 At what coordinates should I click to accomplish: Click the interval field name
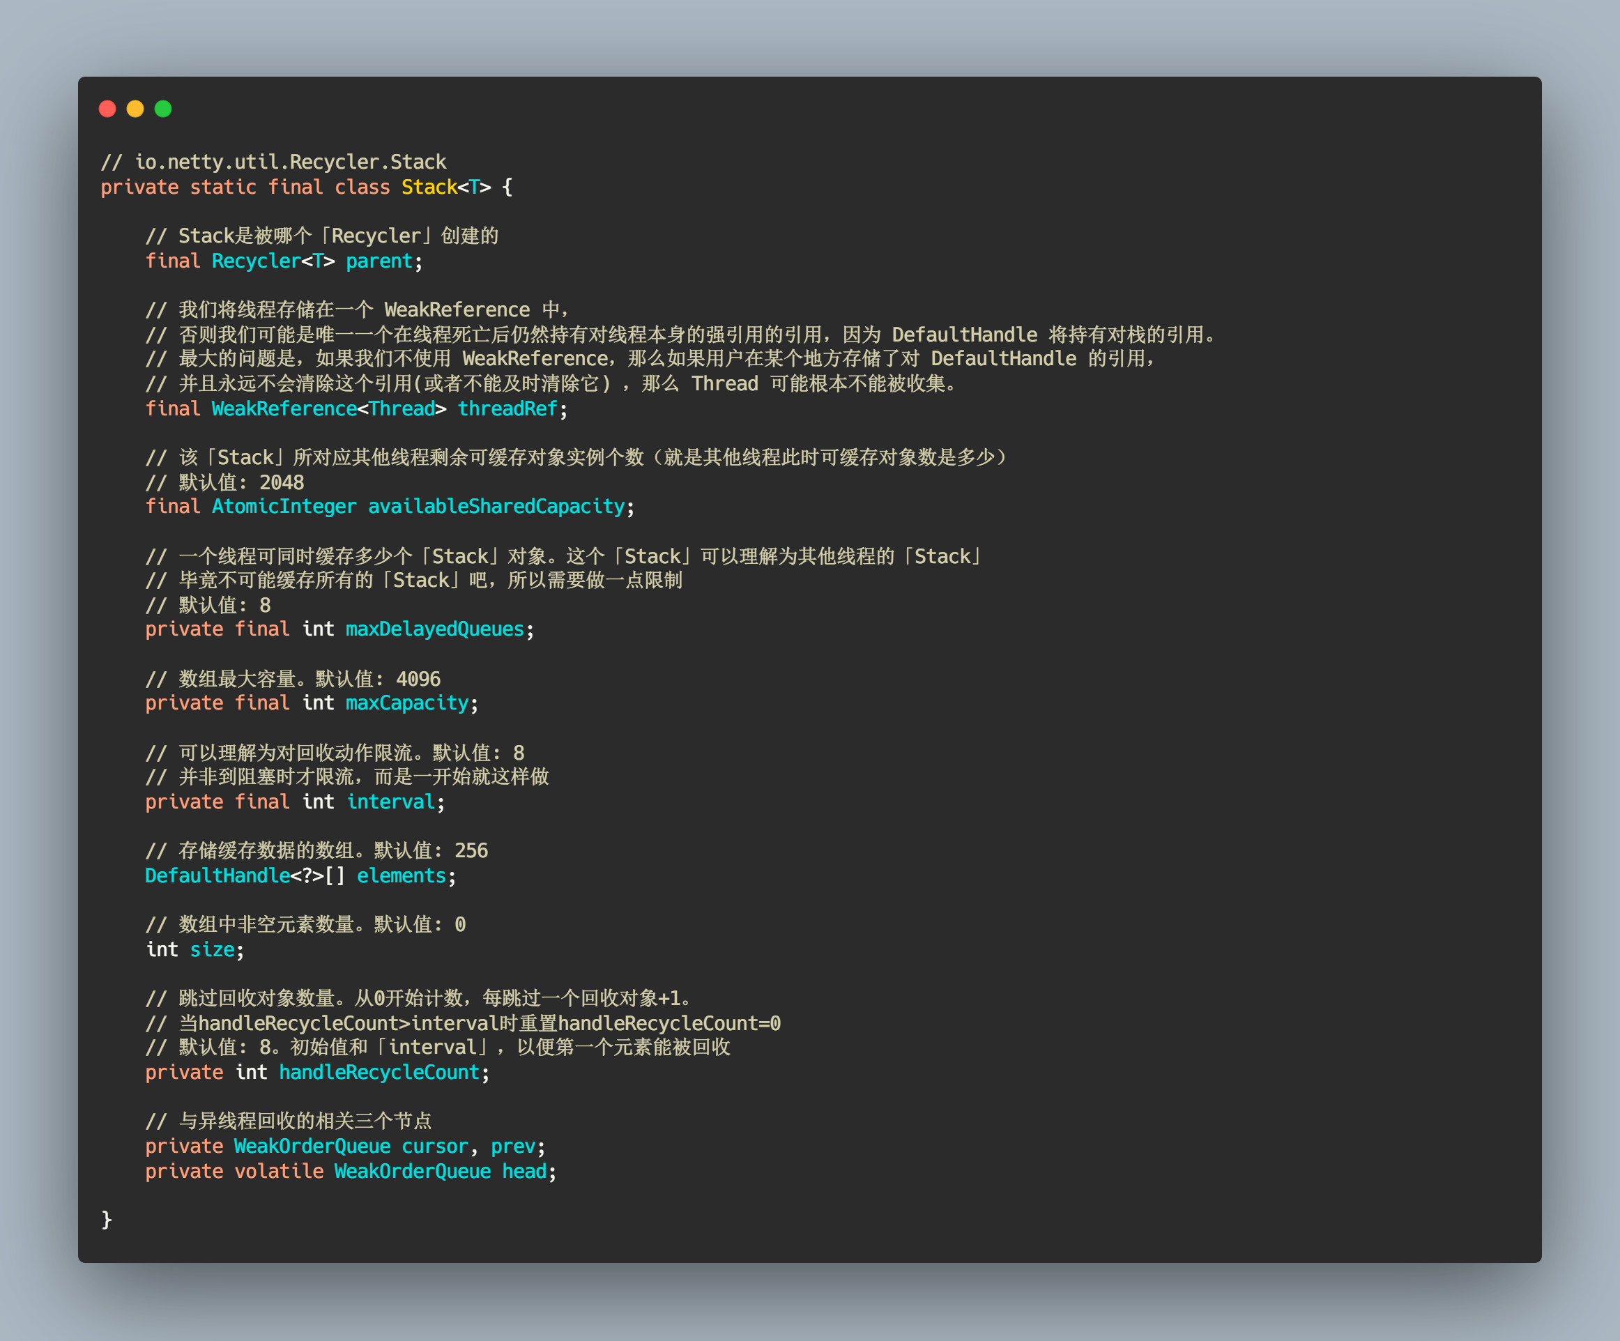tap(390, 802)
